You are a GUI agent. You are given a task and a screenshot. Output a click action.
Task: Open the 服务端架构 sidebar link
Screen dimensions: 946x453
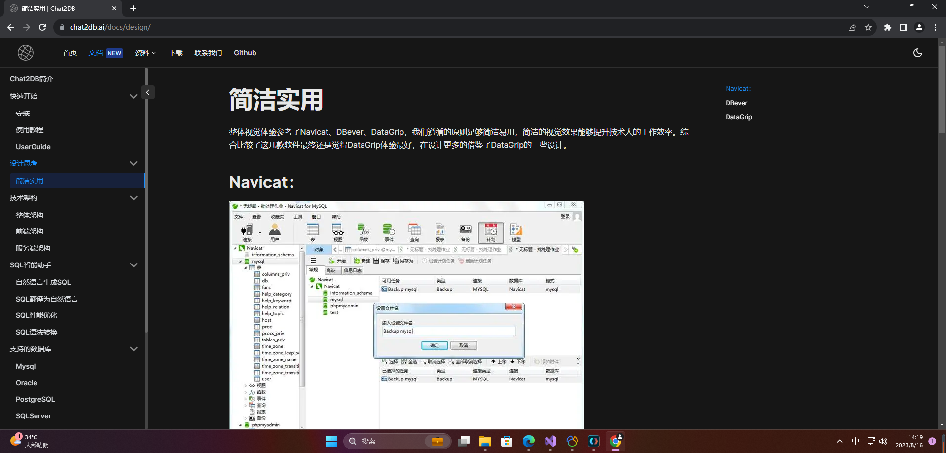33,248
